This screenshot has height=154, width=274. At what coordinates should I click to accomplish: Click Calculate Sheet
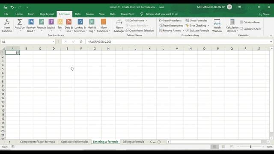pos(250,29)
